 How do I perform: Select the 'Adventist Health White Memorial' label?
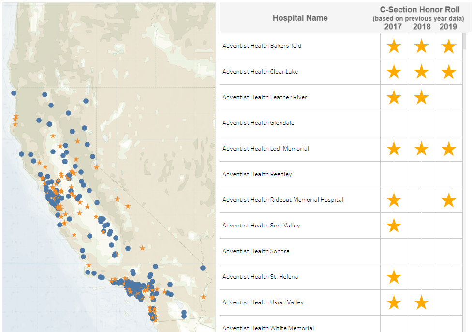[268, 328]
